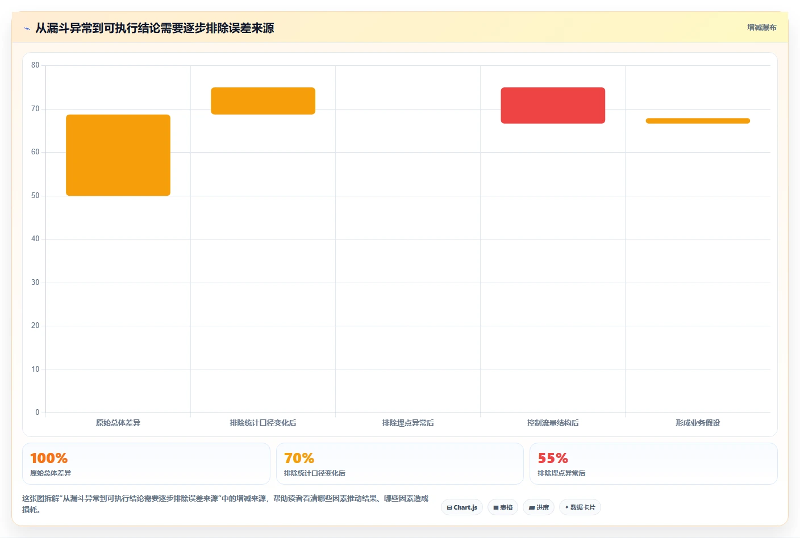Click the x-axis label 原始总体差异
The height and width of the screenshot is (538, 800).
118,423
